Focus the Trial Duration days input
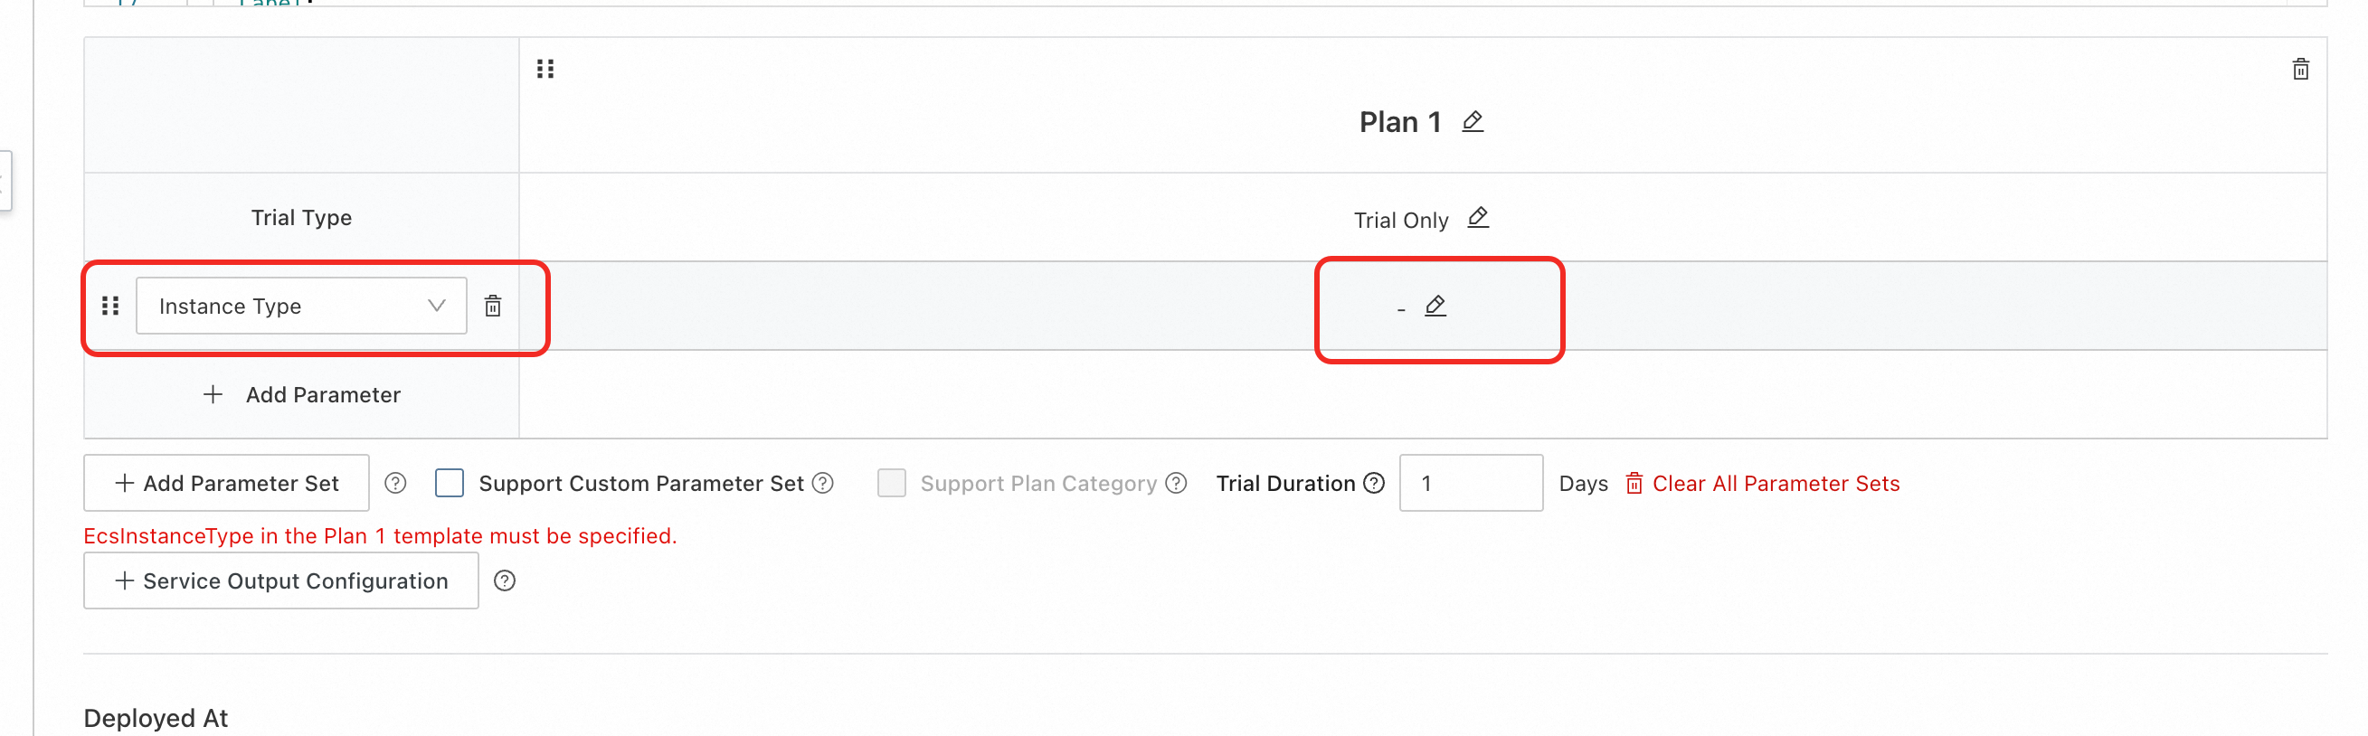This screenshot has height=736, width=2368. pyautogui.click(x=1470, y=484)
